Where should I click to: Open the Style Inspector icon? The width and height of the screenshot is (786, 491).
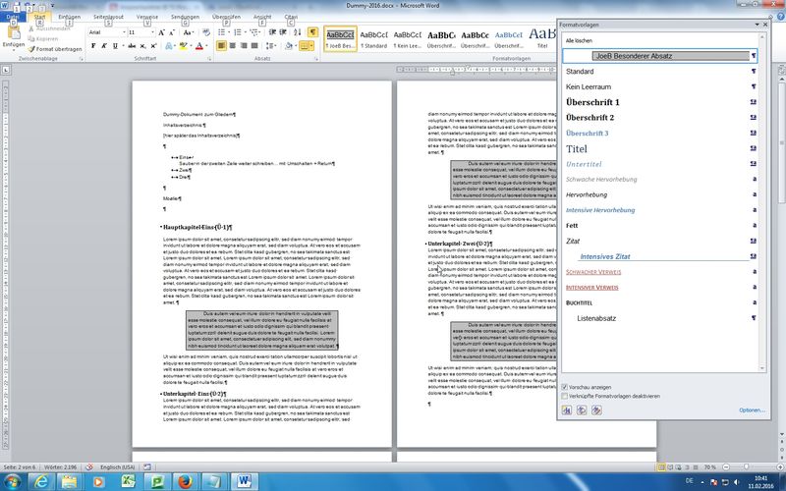click(583, 409)
